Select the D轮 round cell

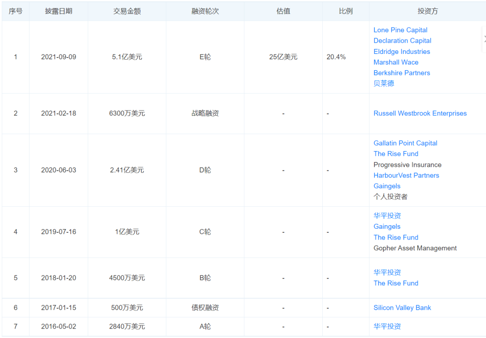tap(205, 170)
